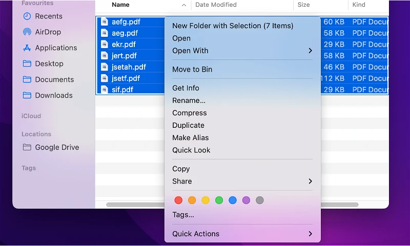410x246 pixels.
Task: Click the Documents folder icon in sidebar
Action: point(27,80)
